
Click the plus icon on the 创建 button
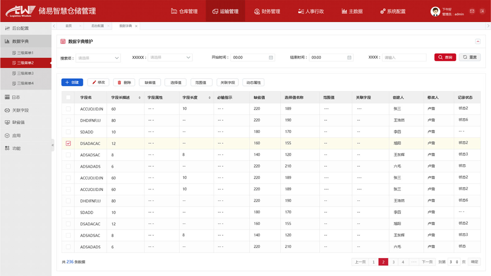pos(67,82)
